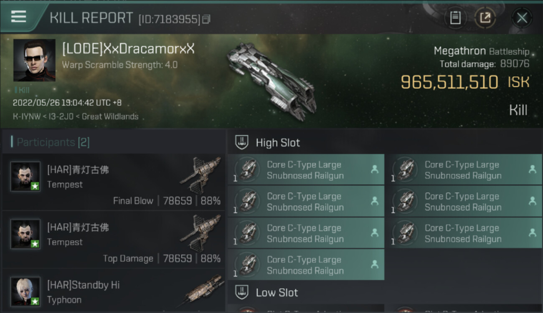
Task: Open the Participants [2] header
Action: click(53, 142)
